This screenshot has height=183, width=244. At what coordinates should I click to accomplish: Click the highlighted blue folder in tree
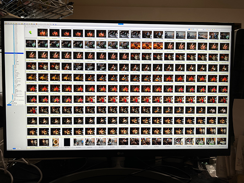point(14,53)
